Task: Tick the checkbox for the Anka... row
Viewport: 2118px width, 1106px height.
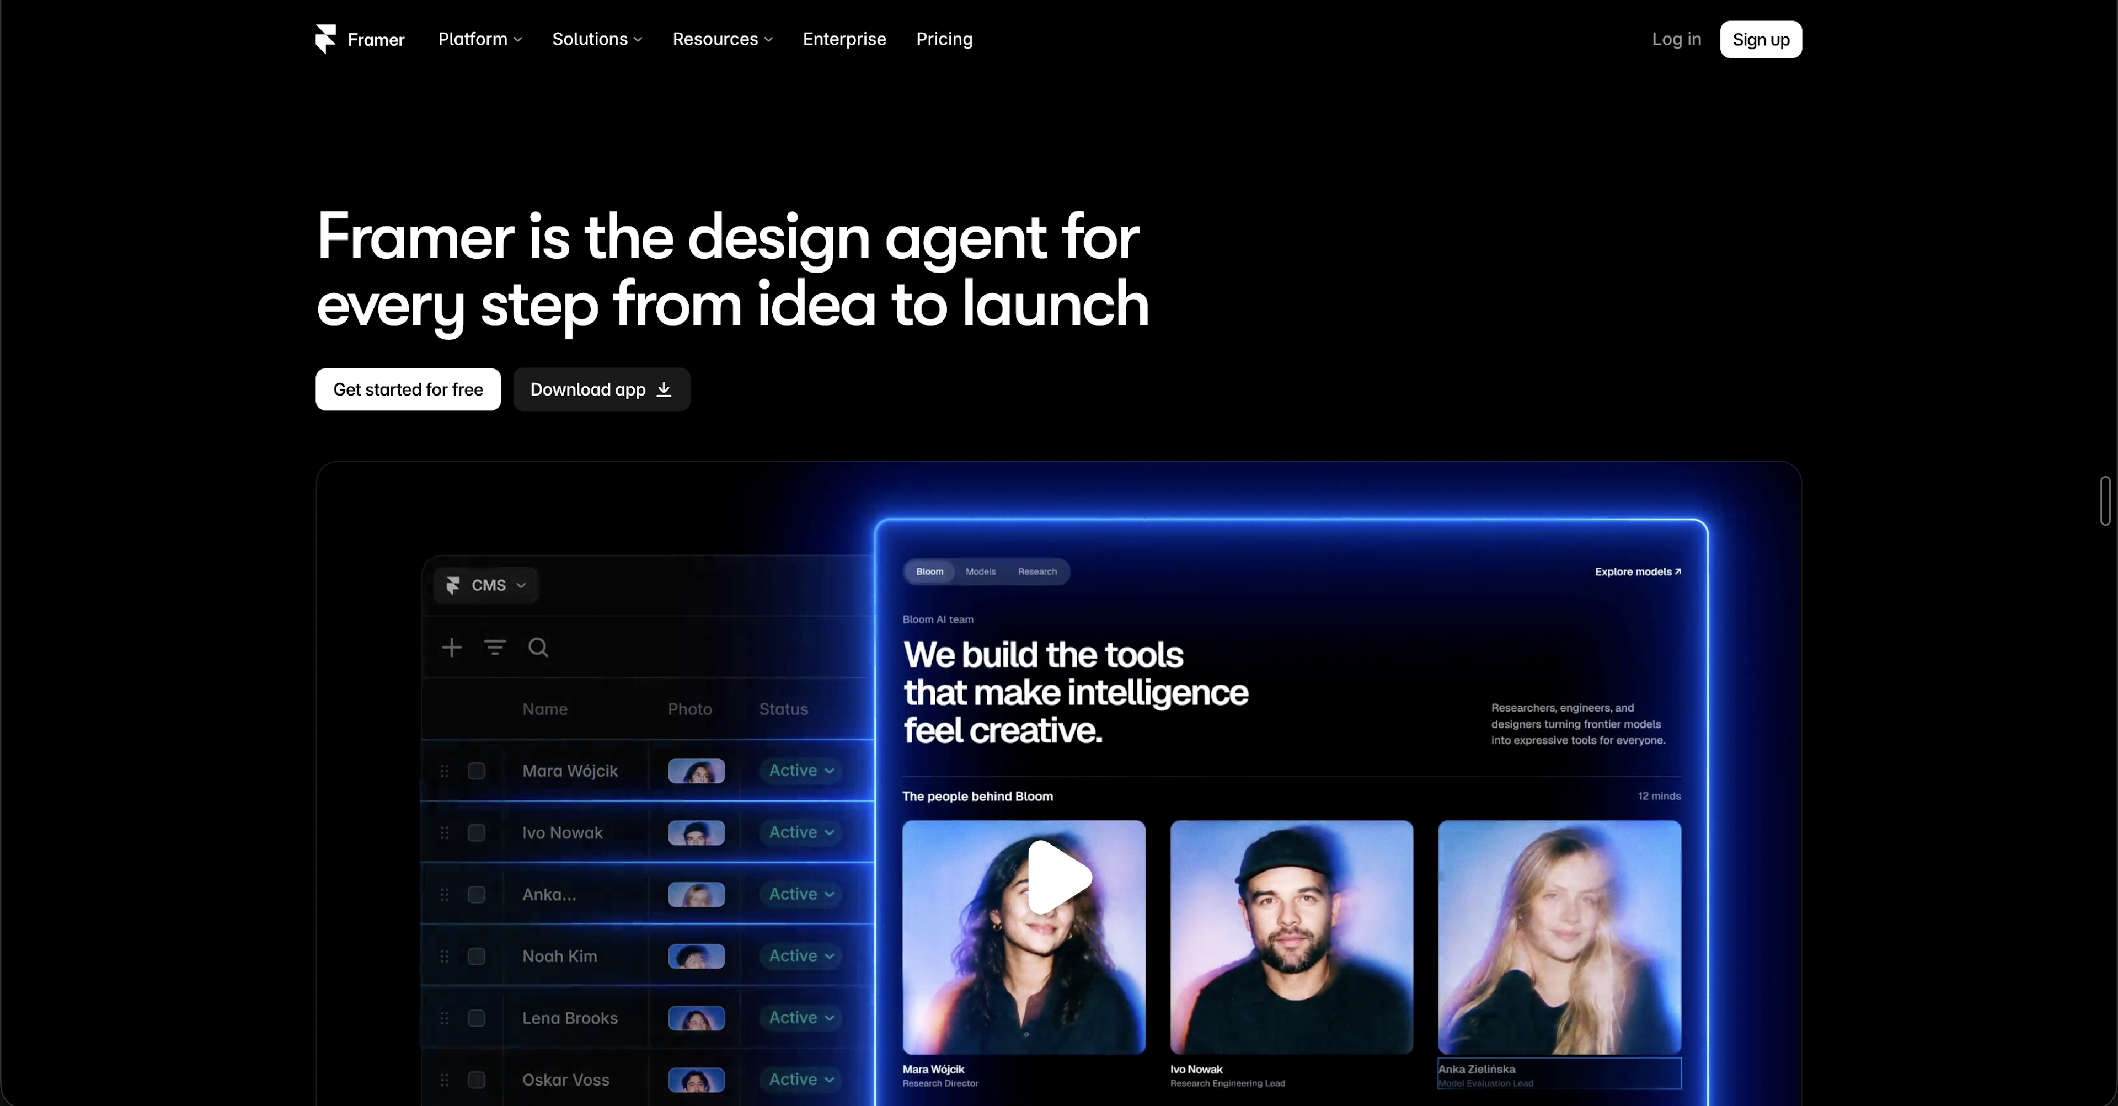Action: pyautogui.click(x=477, y=895)
